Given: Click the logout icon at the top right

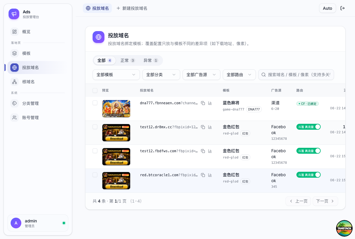Looking at the screenshot, I should coord(343,8).
